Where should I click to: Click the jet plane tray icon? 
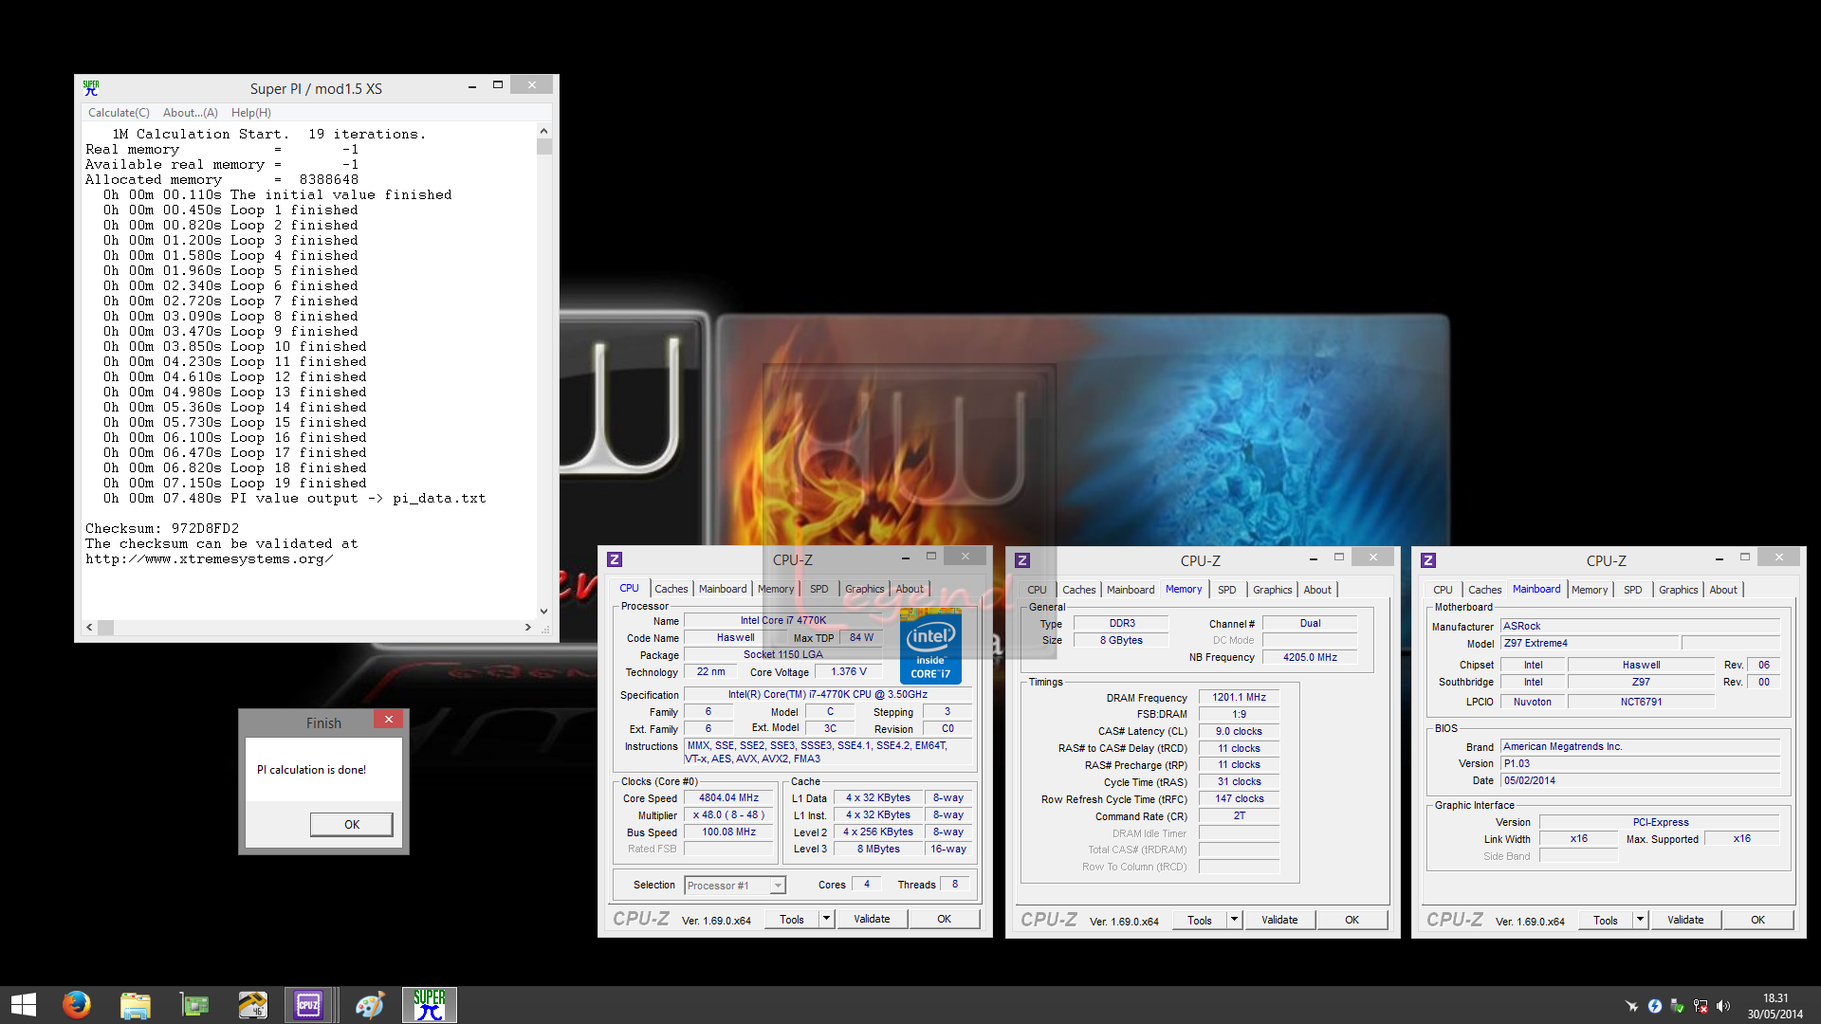coord(1631,1006)
